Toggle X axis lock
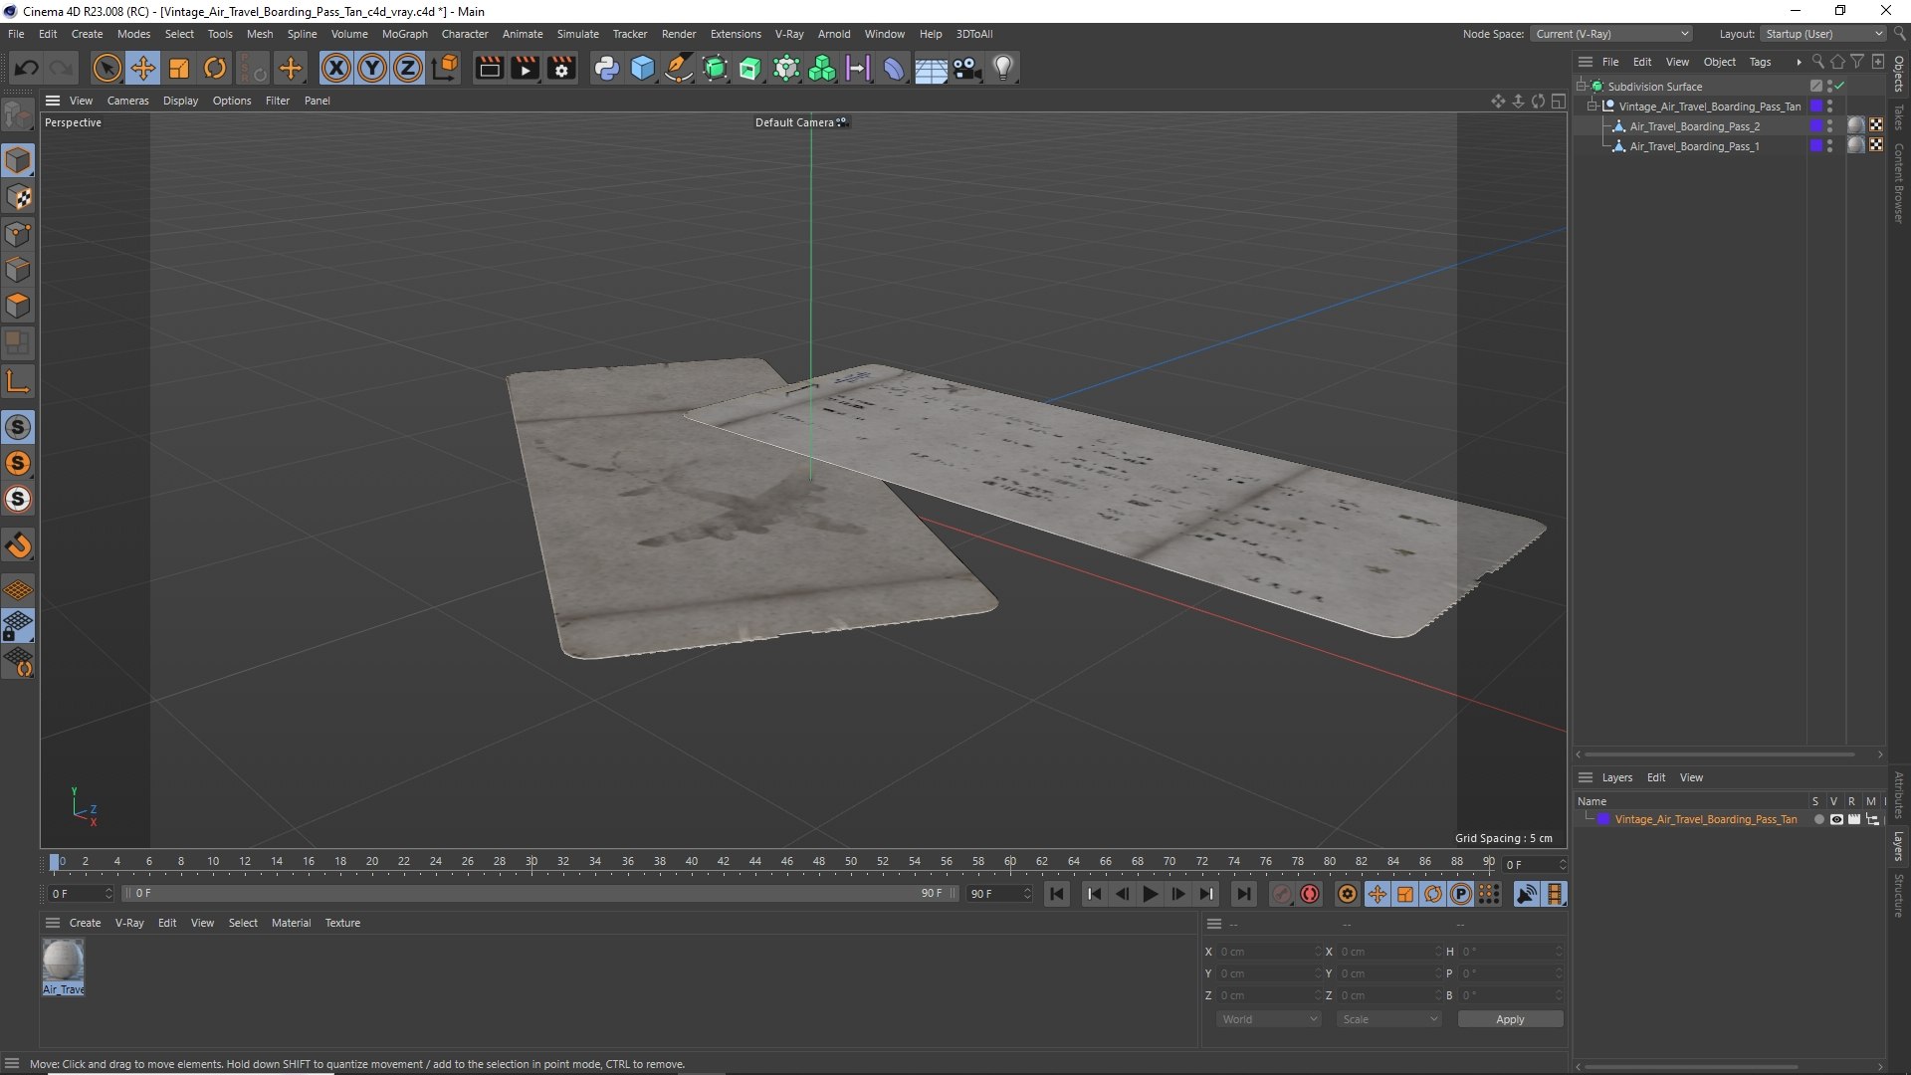 pos(336,68)
